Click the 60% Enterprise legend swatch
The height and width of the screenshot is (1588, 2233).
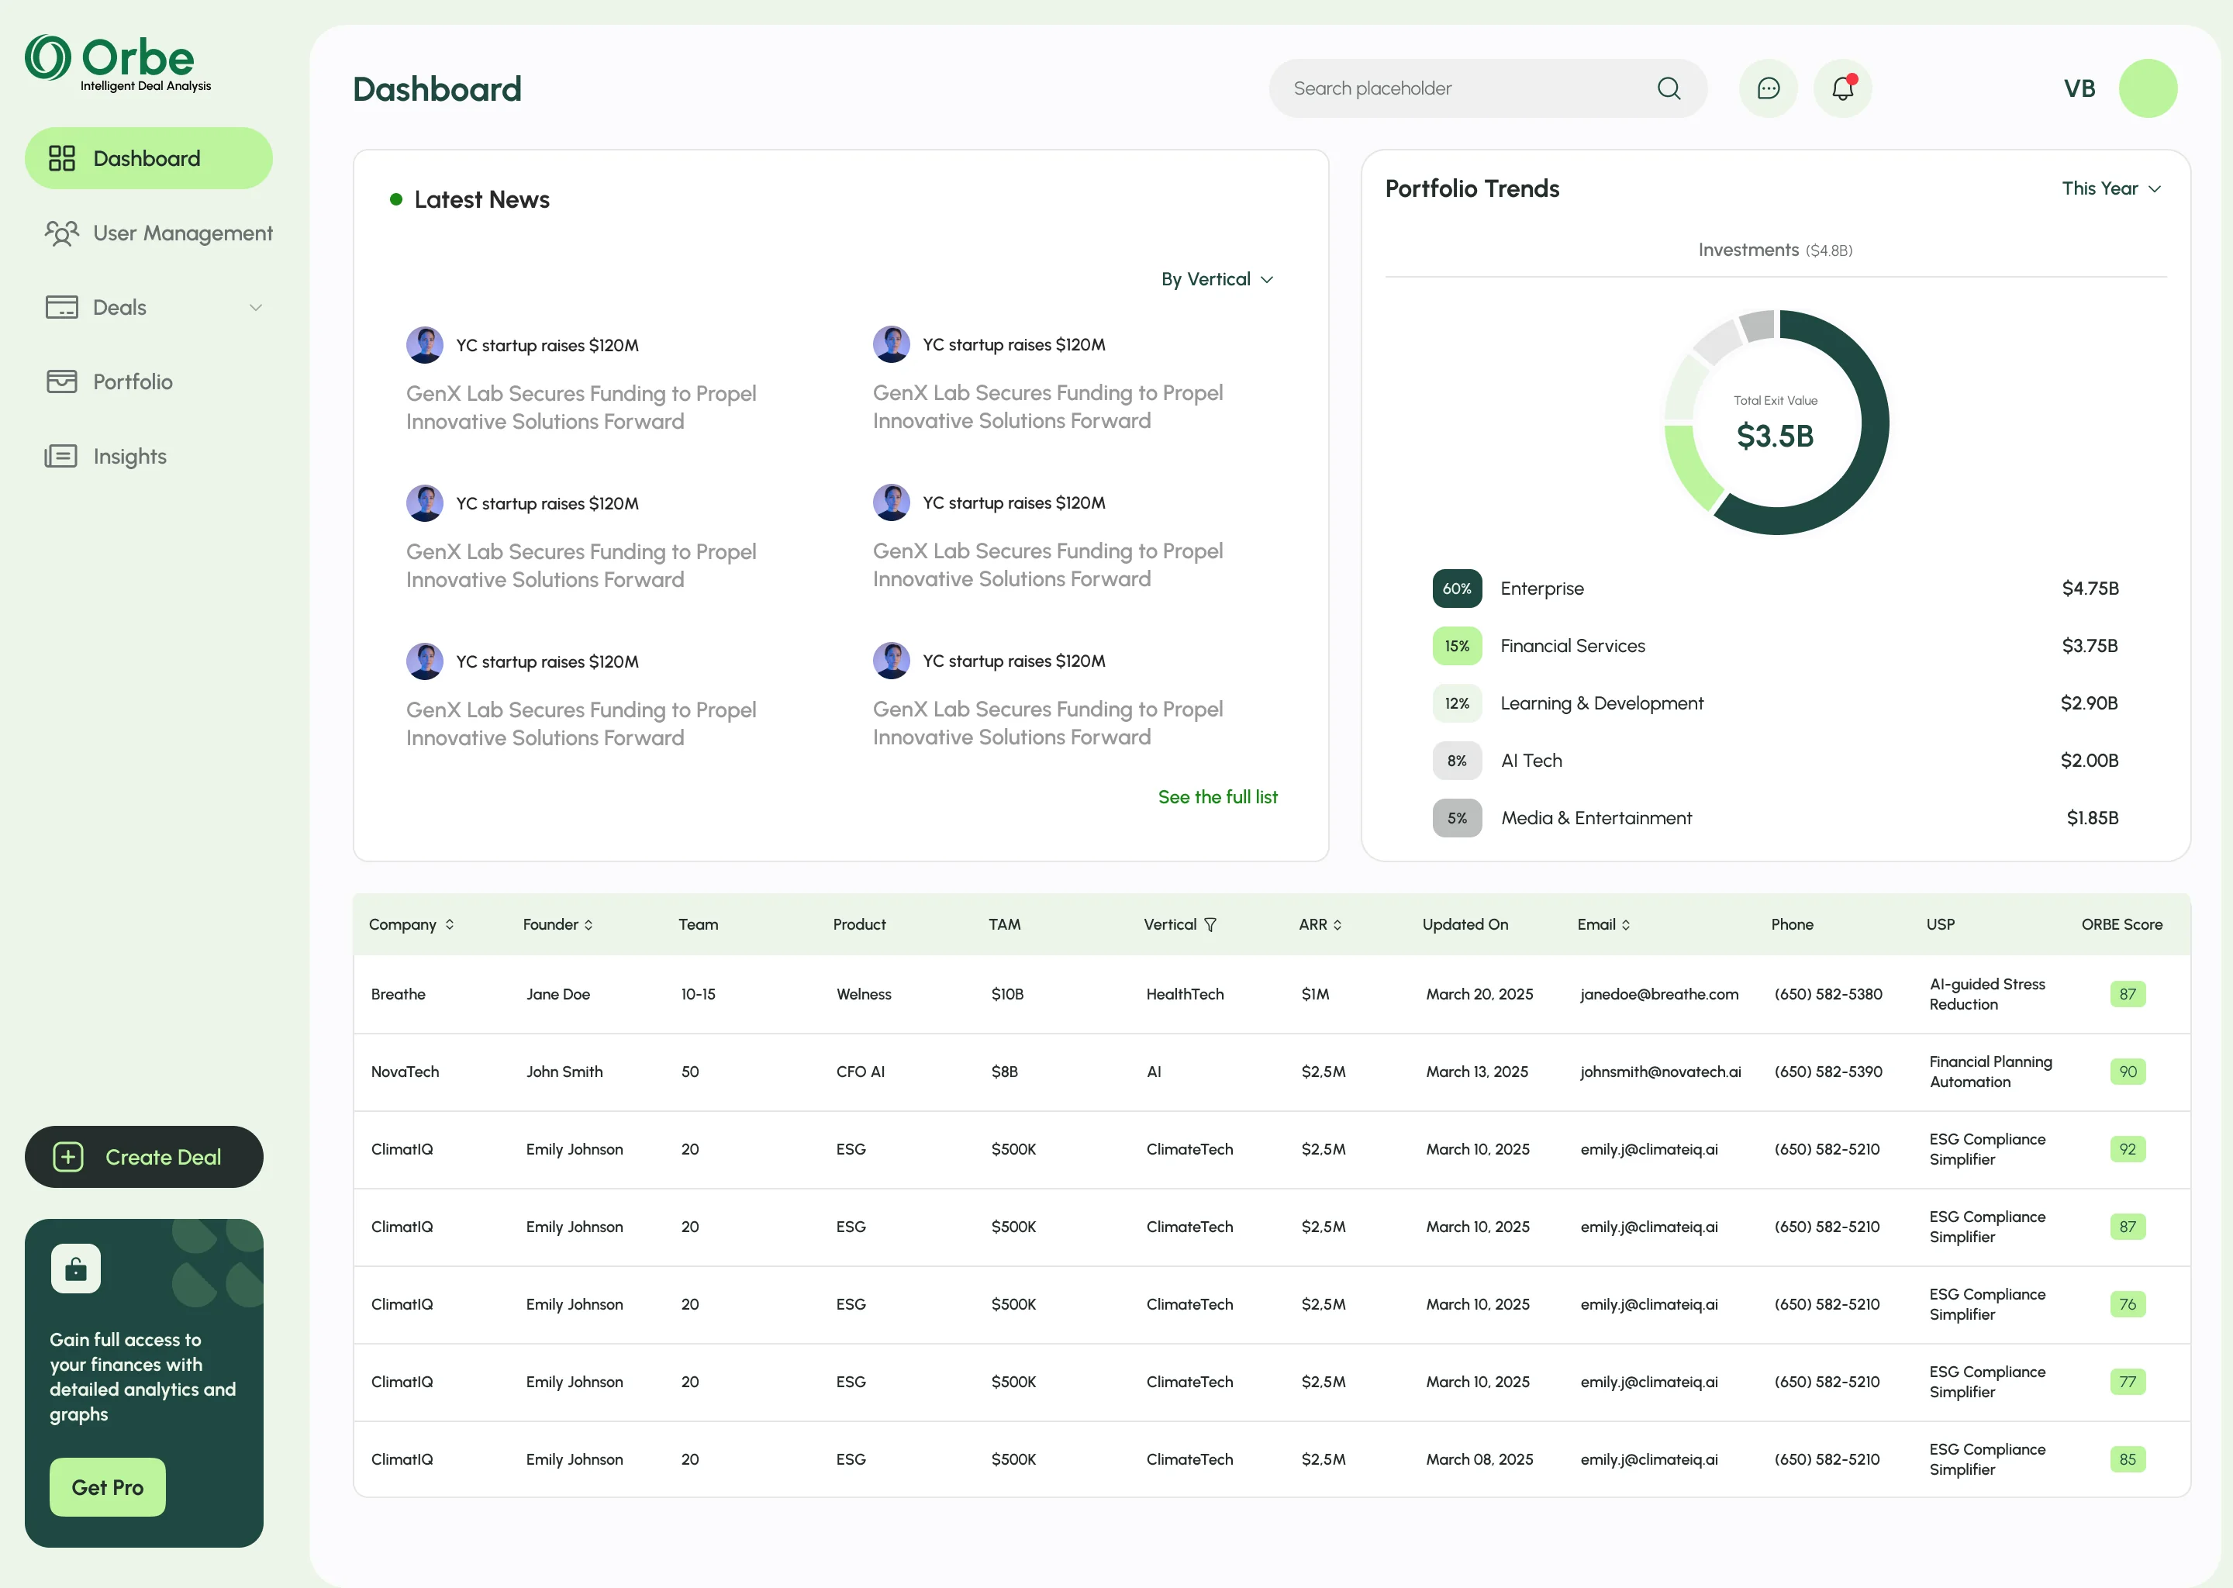pyautogui.click(x=1457, y=589)
